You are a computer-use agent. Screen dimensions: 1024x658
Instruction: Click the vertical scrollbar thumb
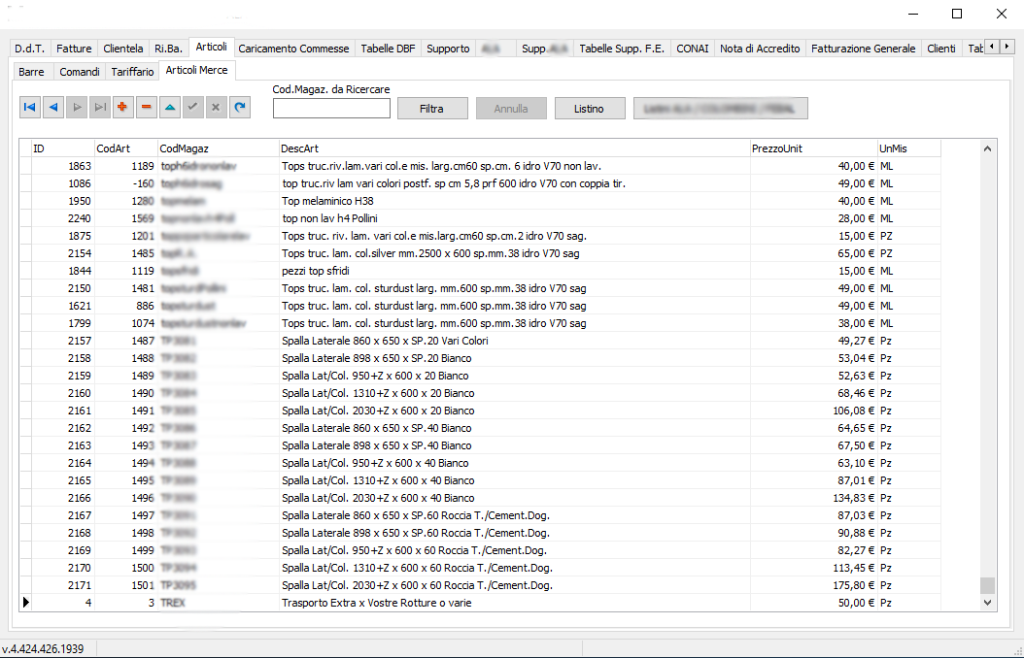pos(987,585)
